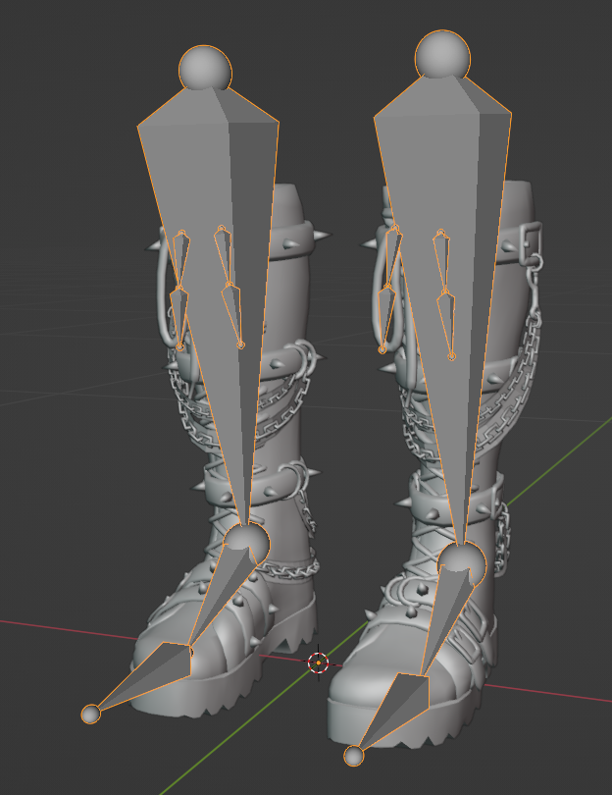Click toe tip joint sphere of left boot

(90, 714)
